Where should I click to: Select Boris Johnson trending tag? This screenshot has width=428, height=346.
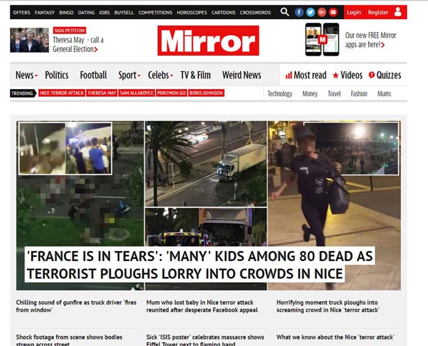click(x=206, y=93)
